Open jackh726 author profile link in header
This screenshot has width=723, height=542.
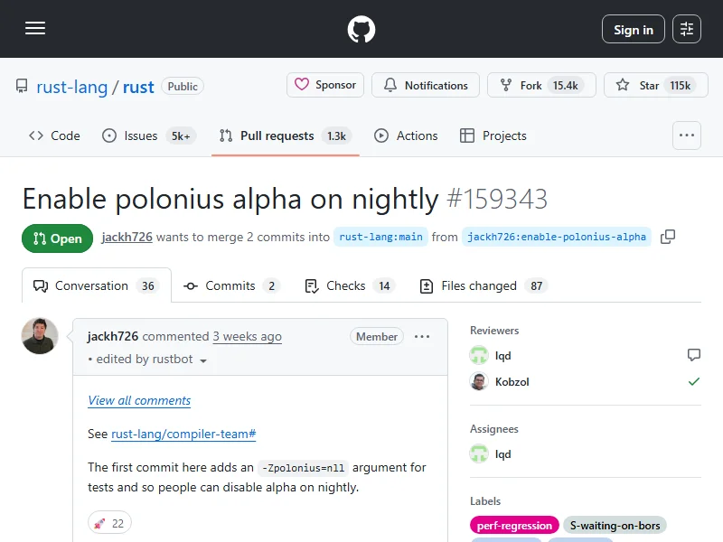tap(127, 237)
